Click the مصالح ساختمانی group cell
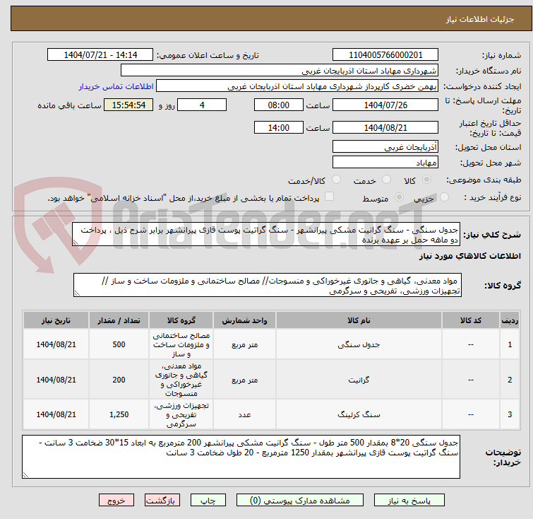Screen dimensions: 533x519 point(181,344)
